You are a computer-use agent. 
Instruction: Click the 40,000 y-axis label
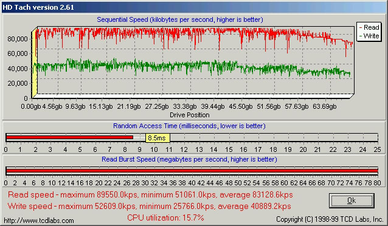coord(18,69)
